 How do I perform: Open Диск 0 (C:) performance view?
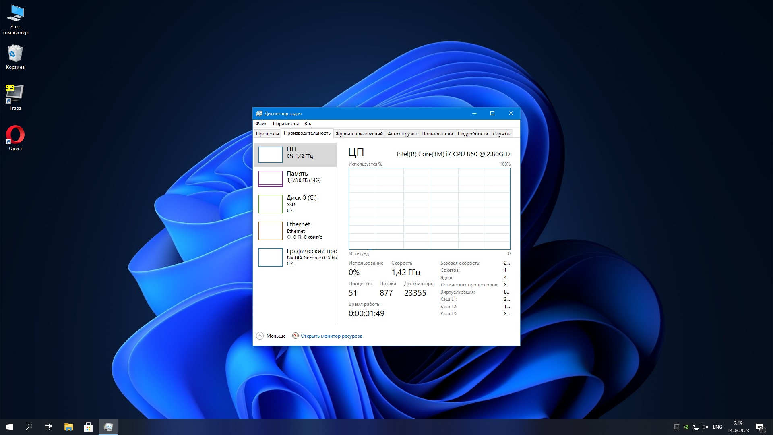click(x=297, y=204)
